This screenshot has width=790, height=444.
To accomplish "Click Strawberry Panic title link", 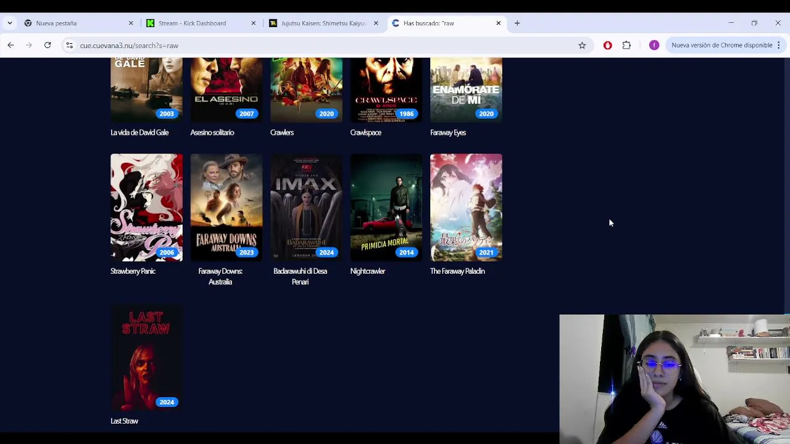I will coord(133,271).
